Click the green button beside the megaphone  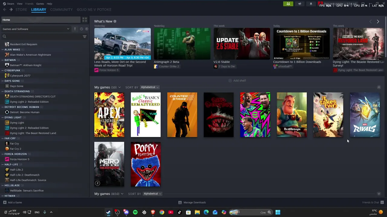(288, 4)
